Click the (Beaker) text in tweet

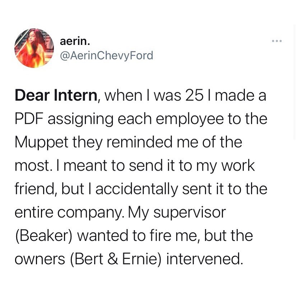43,236
